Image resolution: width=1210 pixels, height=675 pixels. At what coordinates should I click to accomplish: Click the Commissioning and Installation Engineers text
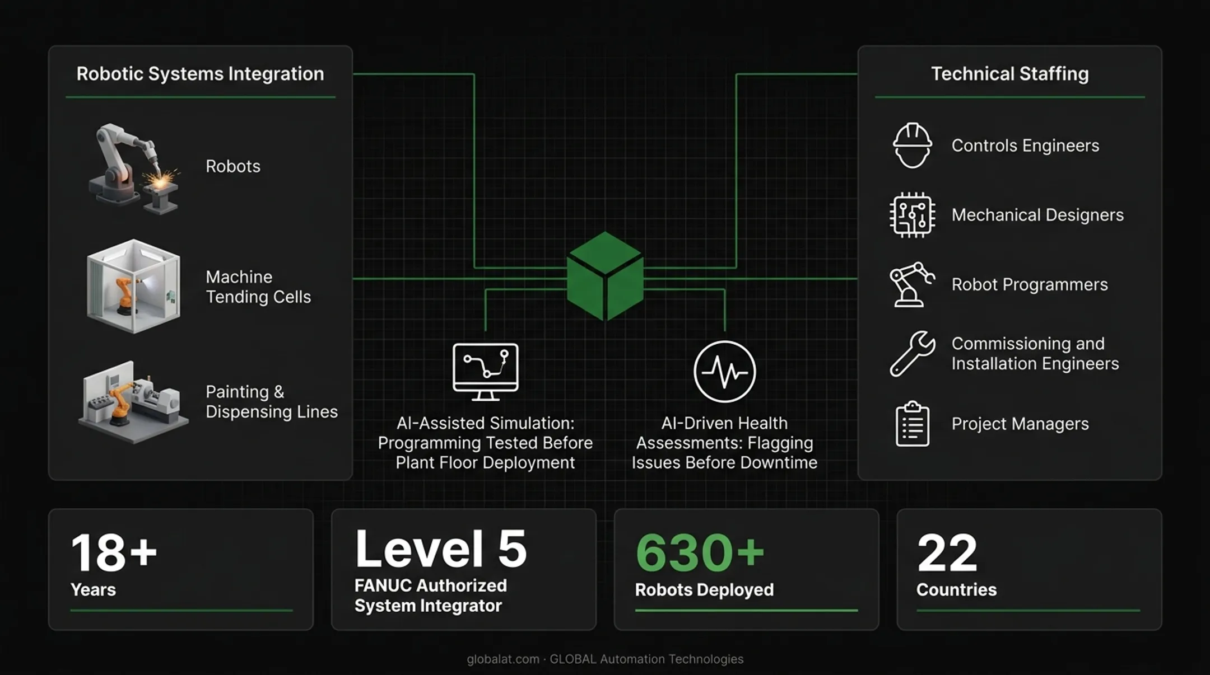pos(1035,353)
